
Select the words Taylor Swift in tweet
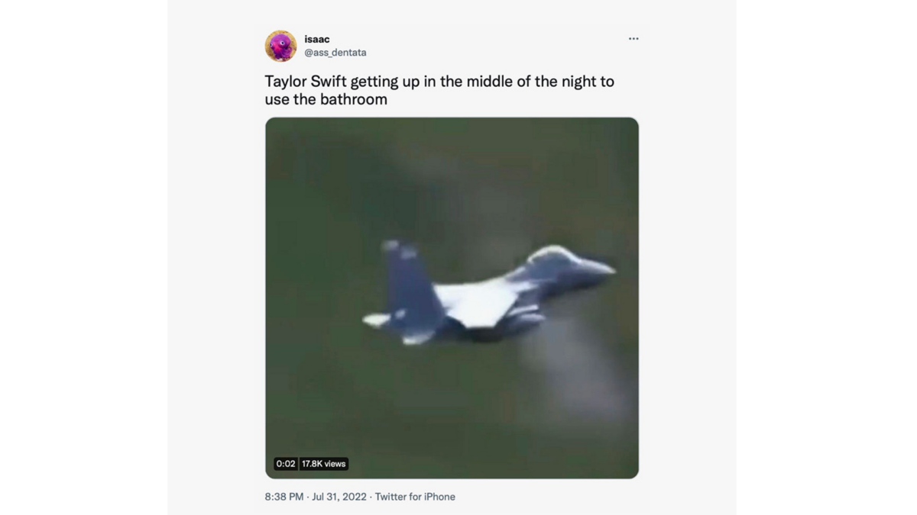click(306, 82)
